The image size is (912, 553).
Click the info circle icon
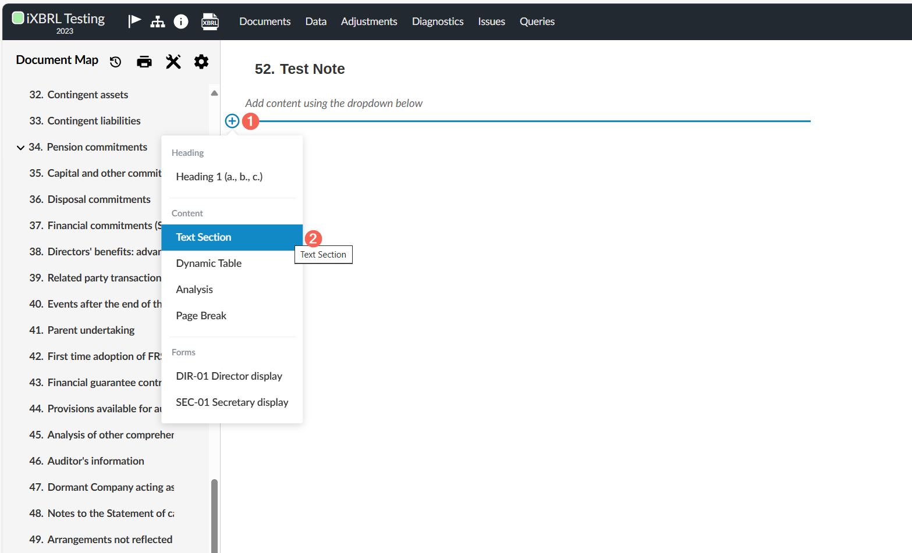pyautogui.click(x=181, y=22)
